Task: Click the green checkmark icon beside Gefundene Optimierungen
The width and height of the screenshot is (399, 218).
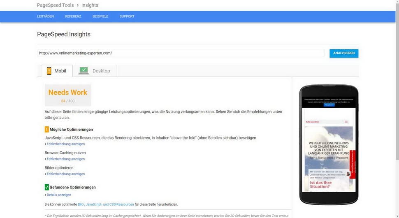Action: tap(46, 187)
